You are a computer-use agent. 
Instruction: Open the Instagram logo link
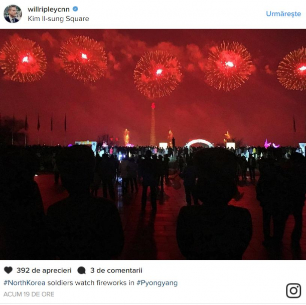(293, 290)
